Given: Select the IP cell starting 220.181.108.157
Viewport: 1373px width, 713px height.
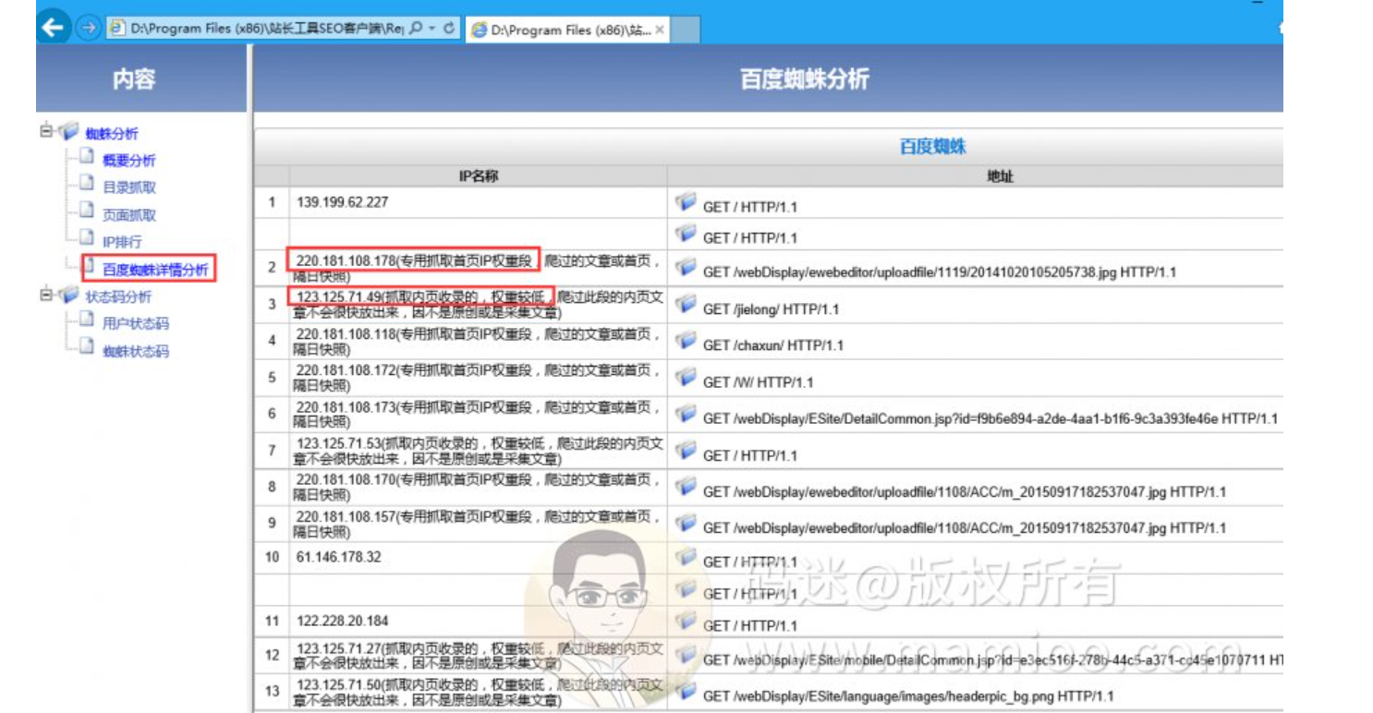Looking at the screenshot, I should click(x=479, y=523).
